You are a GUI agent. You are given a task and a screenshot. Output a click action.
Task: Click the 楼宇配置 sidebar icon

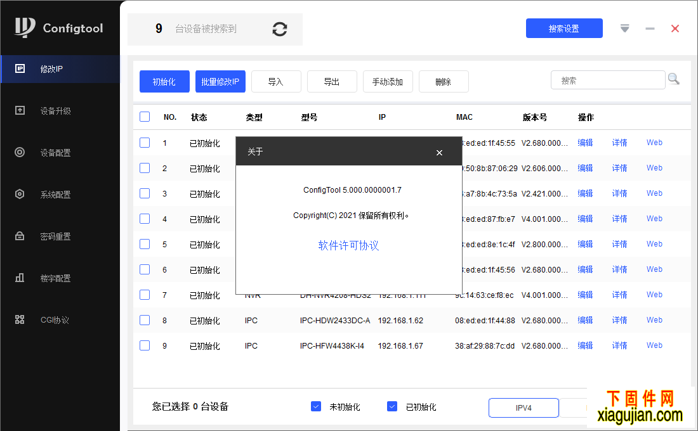20,278
